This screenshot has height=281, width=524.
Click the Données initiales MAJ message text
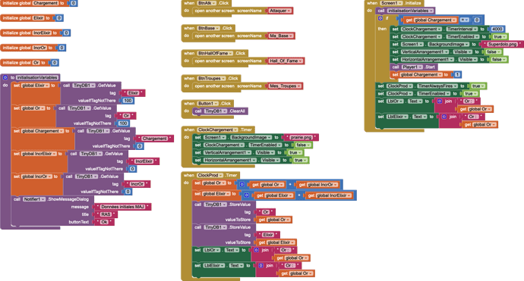click(122, 207)
